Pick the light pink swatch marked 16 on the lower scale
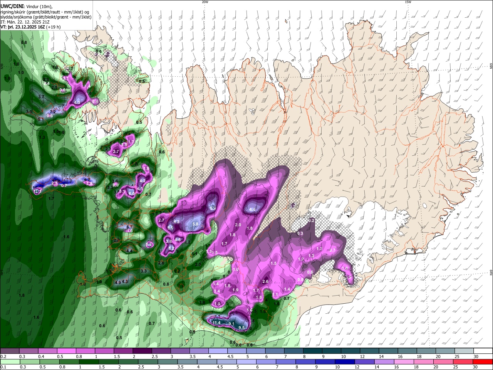 click(404, 362)
